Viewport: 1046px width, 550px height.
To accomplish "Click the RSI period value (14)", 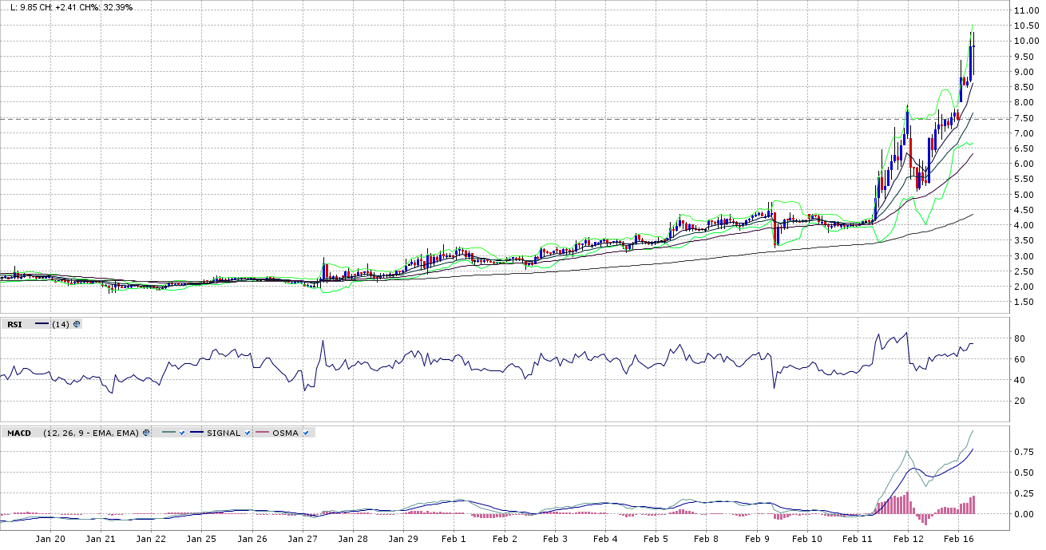I will tap(61, 324).
